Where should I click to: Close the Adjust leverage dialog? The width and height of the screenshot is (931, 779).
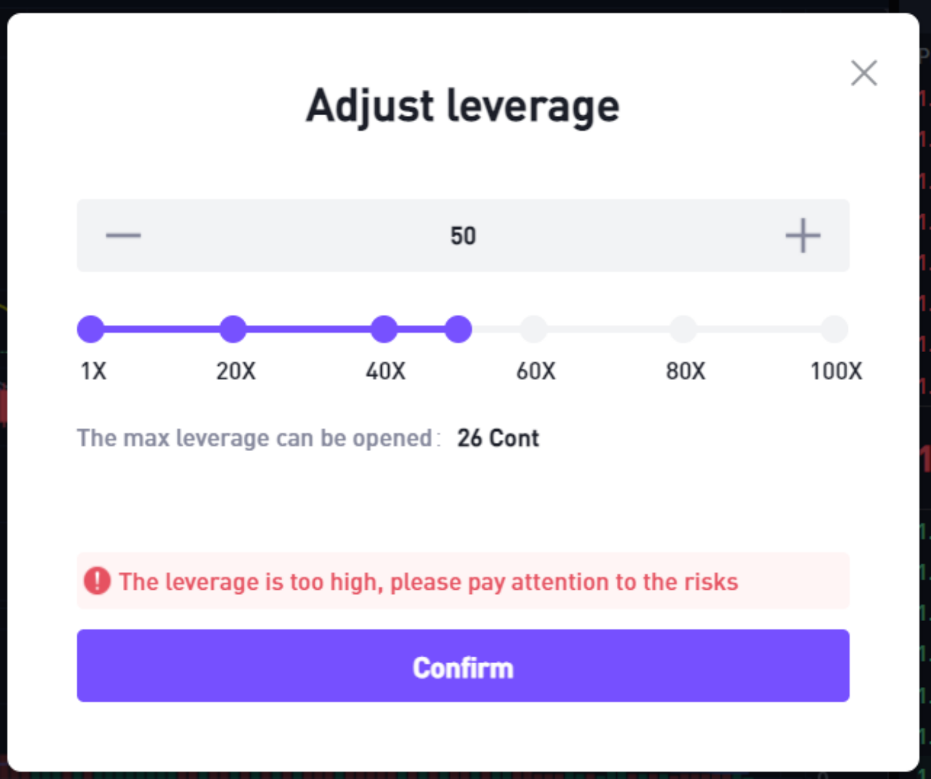click(864, 73)
